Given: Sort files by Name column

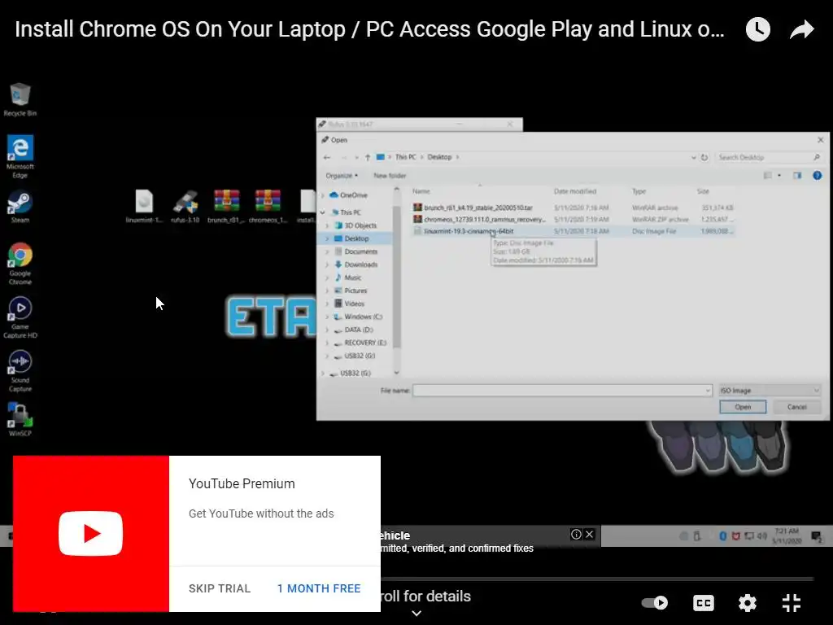Looking at the screenshot, I should coord(421,191).
